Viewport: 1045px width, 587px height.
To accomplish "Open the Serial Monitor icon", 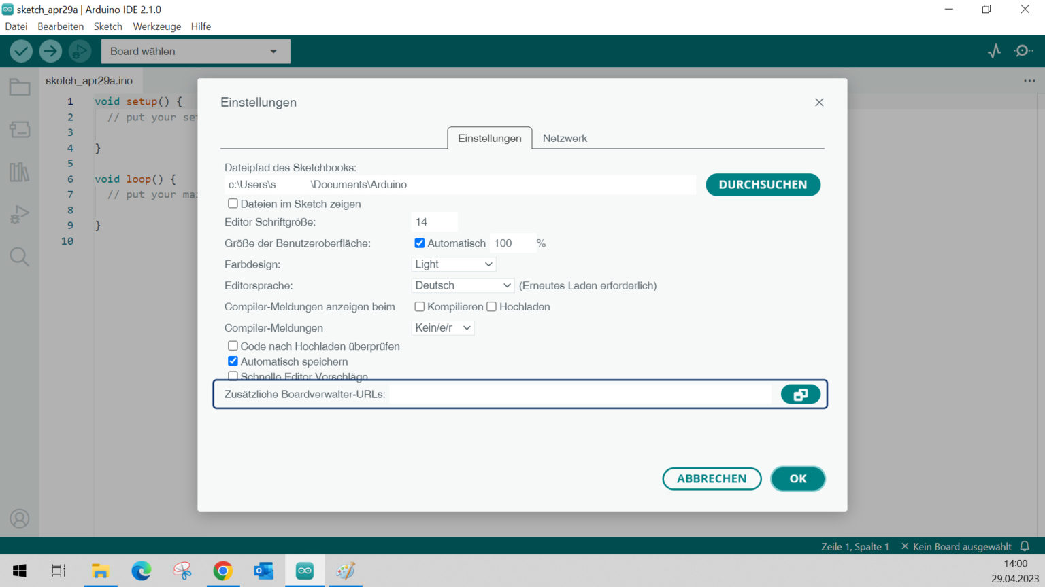I will pos(1023,51).
